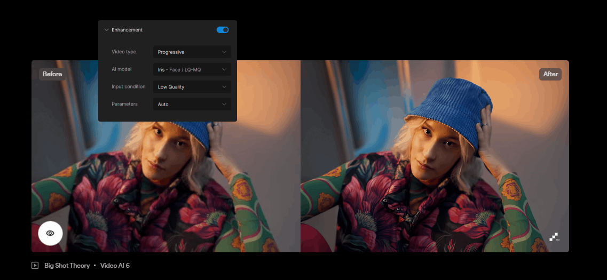Open the Parameters Auto dropdown

(x=192, y=105)
